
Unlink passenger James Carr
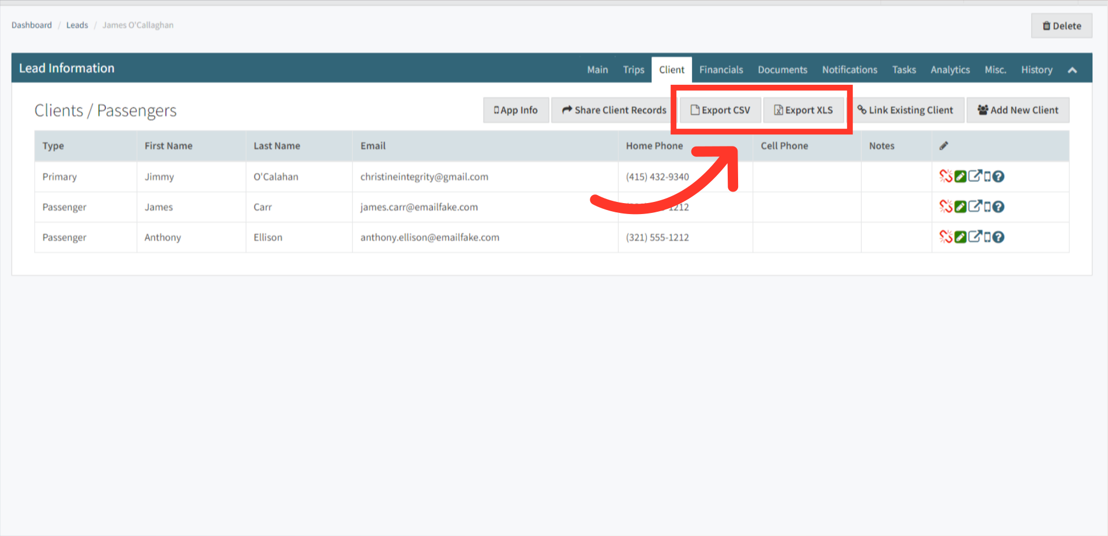(x=946, y=207)
